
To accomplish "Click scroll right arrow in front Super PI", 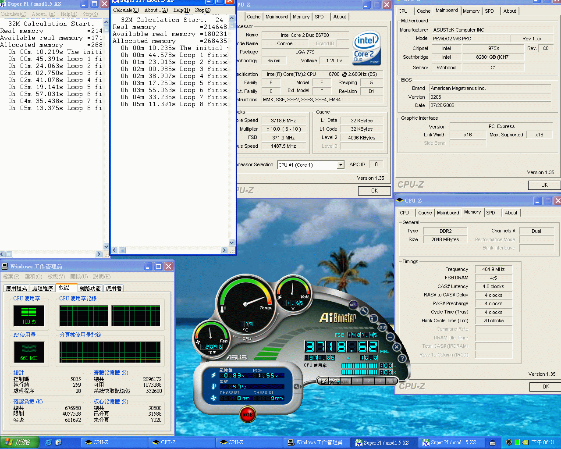I will coord(224,250).
